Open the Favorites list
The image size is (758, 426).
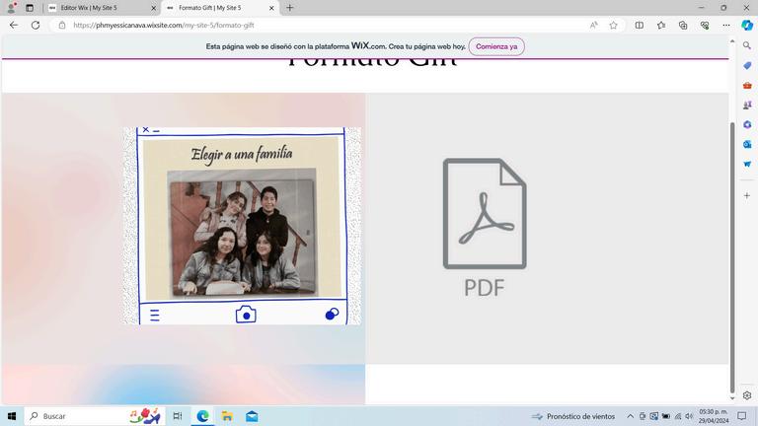click(661, 25)
